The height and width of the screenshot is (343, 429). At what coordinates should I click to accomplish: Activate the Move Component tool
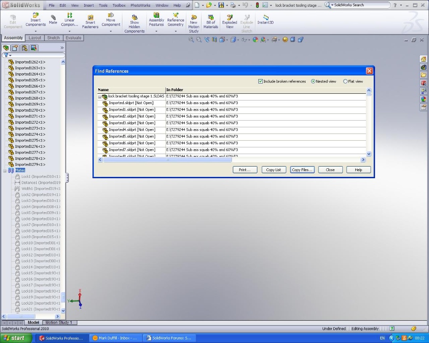(111, 19)
